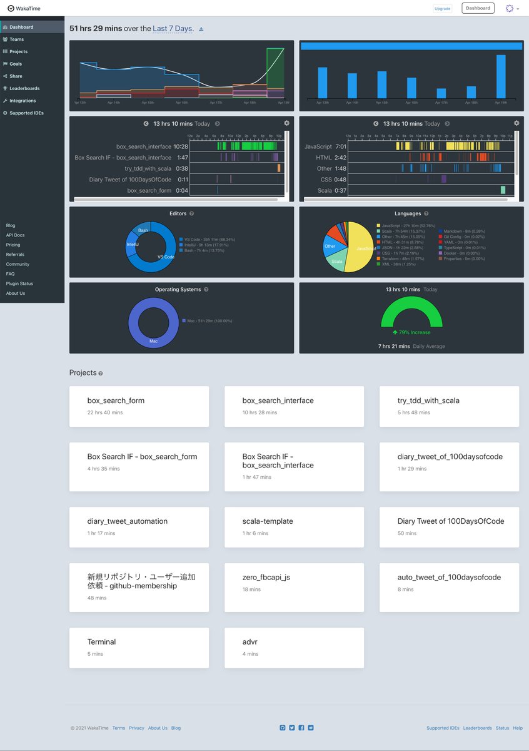Open Integrations in the sidebar
This screenshot has width=529, height=751.
pos(32,101)
